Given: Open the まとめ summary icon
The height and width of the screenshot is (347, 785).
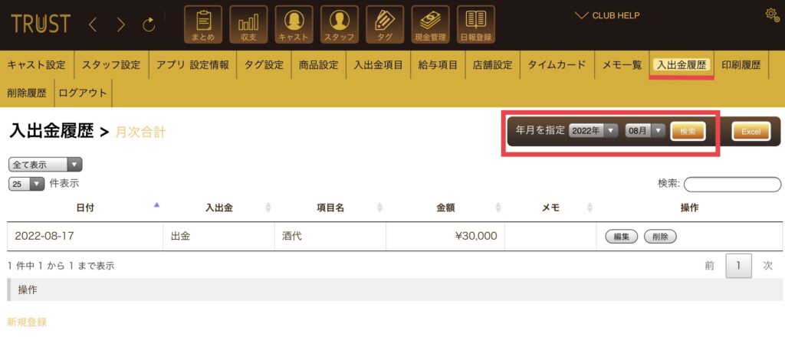Looking at the screenshot, I should click(x=202, y=24).
